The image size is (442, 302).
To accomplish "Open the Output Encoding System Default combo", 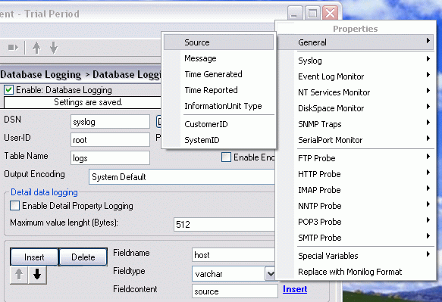I will (181, 177).
